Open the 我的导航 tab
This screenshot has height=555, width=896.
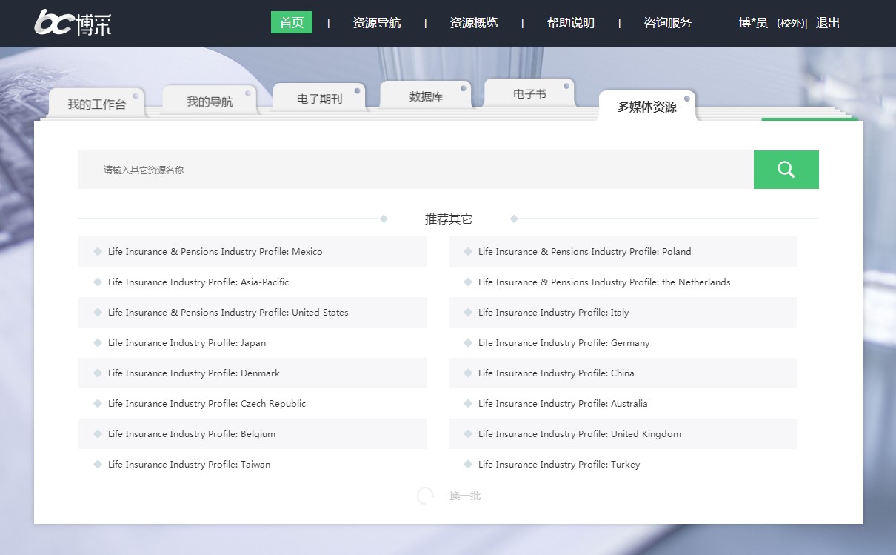click(x=210, y=102)
